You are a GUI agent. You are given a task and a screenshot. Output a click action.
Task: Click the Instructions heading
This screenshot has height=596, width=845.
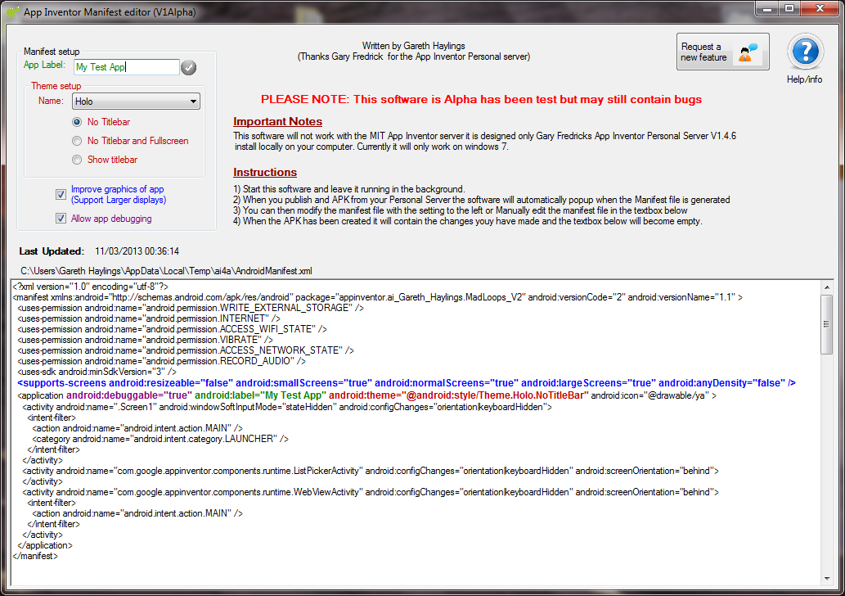(264, 172)
